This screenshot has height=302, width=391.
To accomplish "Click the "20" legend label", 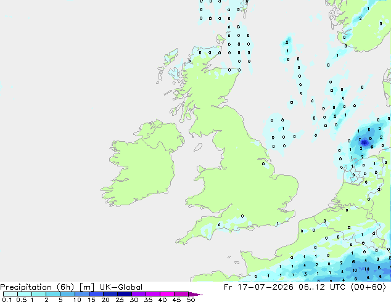I will click(x=105, y=300).
